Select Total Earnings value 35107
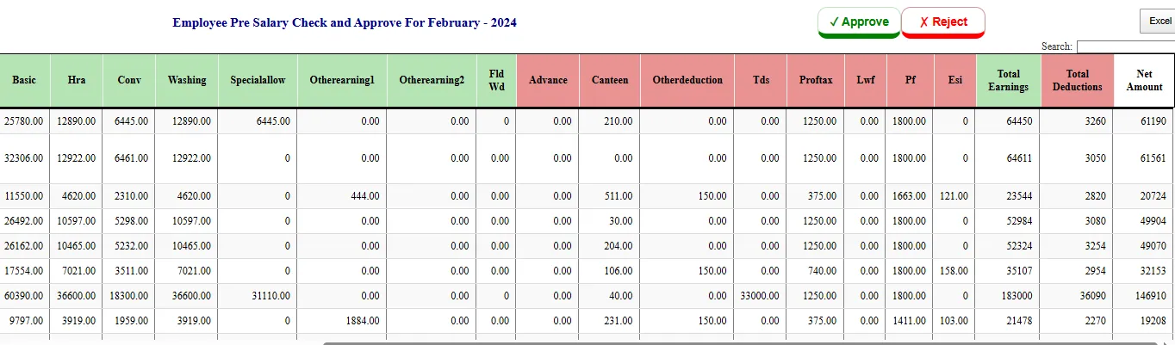This screenshot has height=345, width=1175. [1019, 271]
